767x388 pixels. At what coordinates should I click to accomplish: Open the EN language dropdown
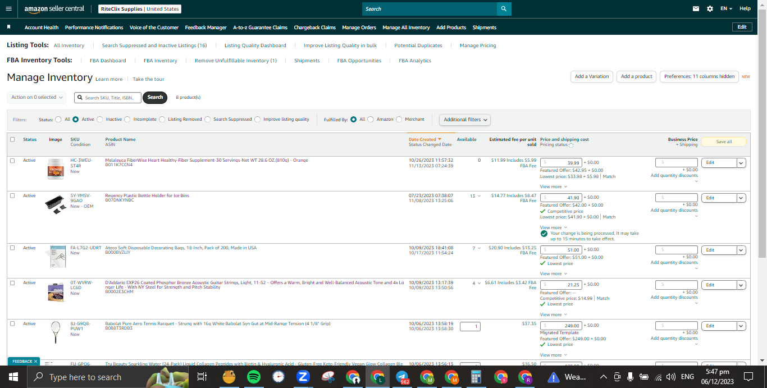(x=727, y=8)
